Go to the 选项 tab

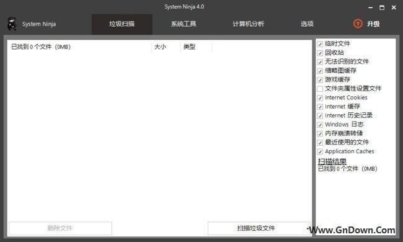tap(307, 24)
